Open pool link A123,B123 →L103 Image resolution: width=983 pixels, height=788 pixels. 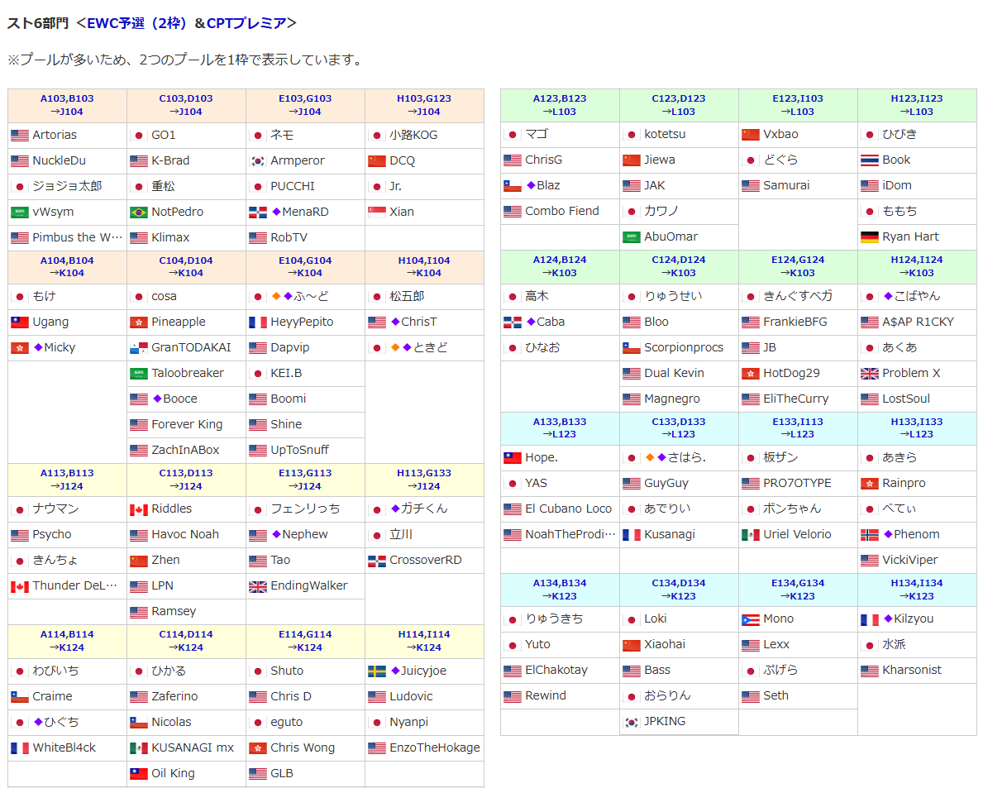pyautogui.click(x=559, y=105)
